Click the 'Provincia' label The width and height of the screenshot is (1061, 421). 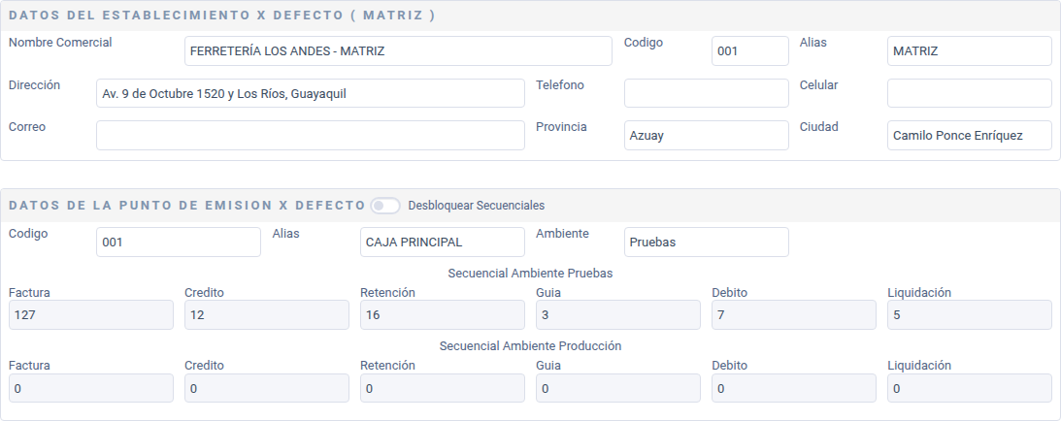coord(562,127)
